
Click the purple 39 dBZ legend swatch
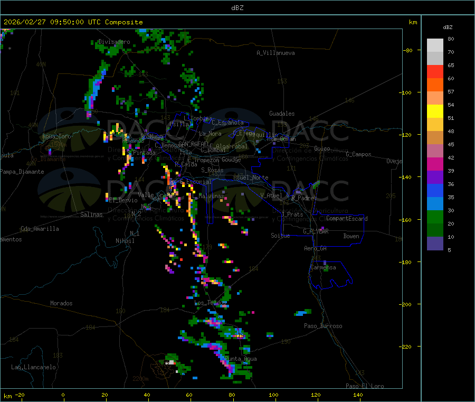coord(435,177)
